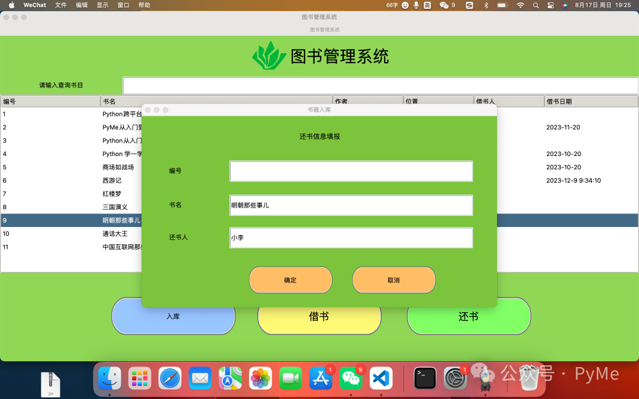Click the date 2023-12-9 9:34:10 cell
Image resolution: width=639 pixels, height=399 pixels.
(573, 180)
